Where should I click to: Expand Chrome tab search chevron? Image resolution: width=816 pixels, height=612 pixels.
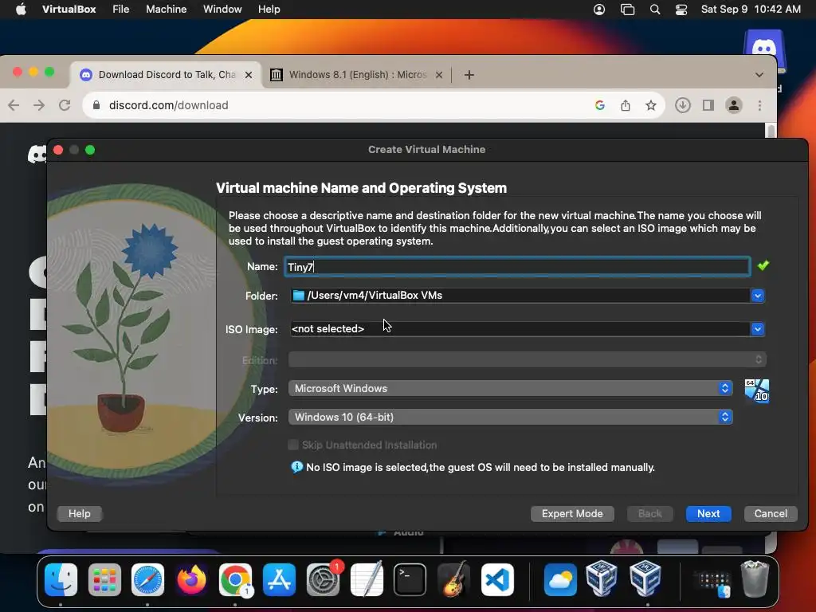click(x=759, y=75)
